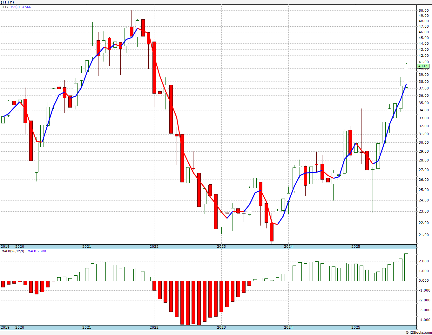Click the 42.00 price axis label

click(x=423, y=56)
